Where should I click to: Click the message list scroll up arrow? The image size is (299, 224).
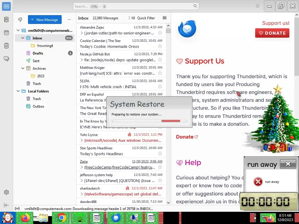click(x=168, y=26)
